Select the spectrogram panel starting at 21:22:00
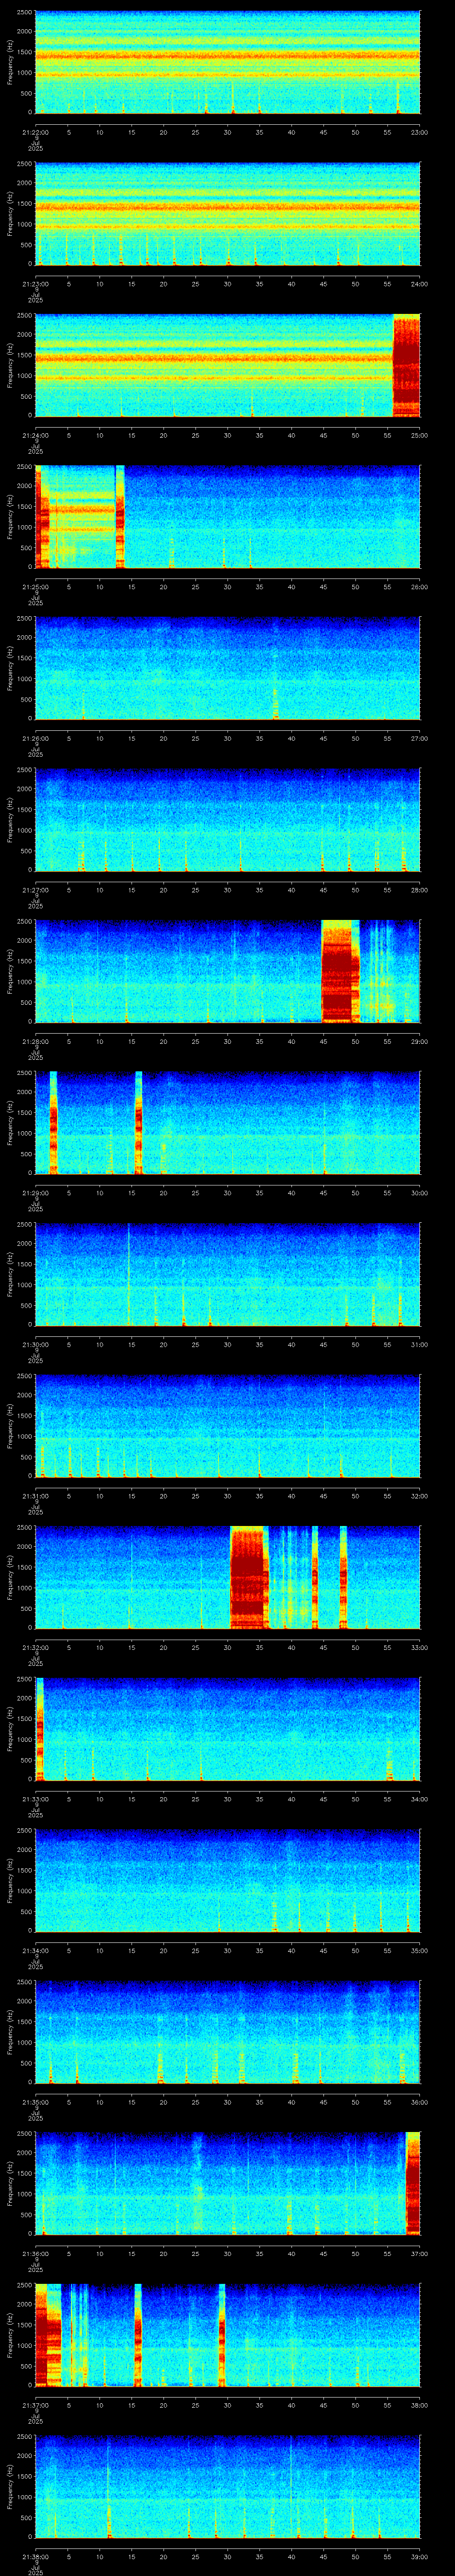Viewport: 455px width, 2576px height. click(x=227, y=62)
